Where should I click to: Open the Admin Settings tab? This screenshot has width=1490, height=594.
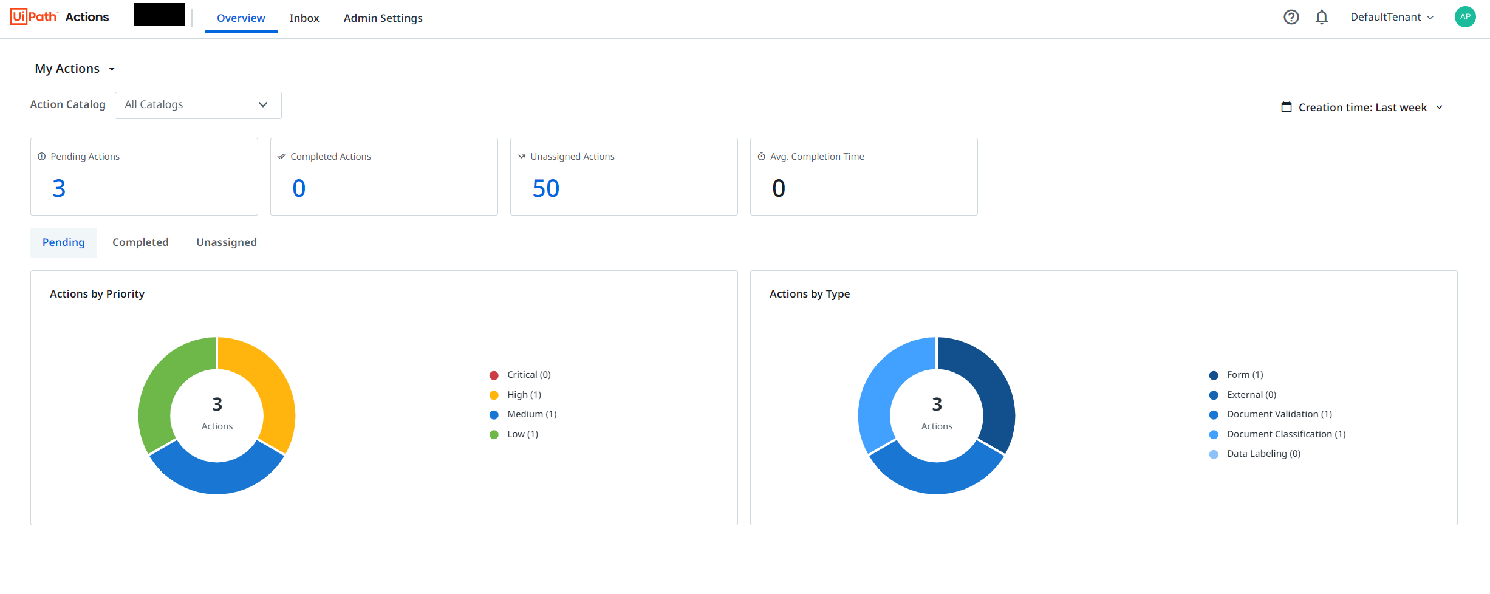(383, 18)
